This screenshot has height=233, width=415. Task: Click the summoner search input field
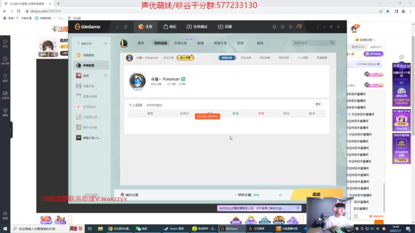[x=310, y=43]
